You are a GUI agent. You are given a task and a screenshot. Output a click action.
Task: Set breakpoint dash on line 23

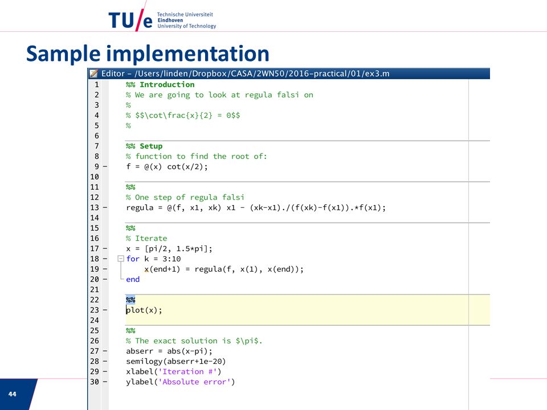pos(105,310)
